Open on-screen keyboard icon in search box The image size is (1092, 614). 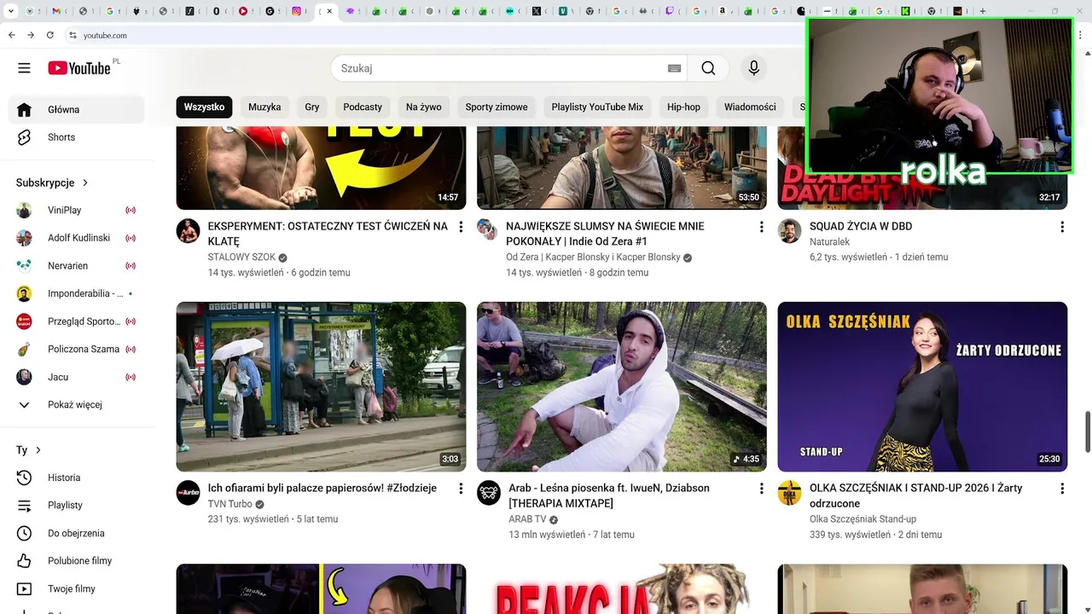point(674,68)
